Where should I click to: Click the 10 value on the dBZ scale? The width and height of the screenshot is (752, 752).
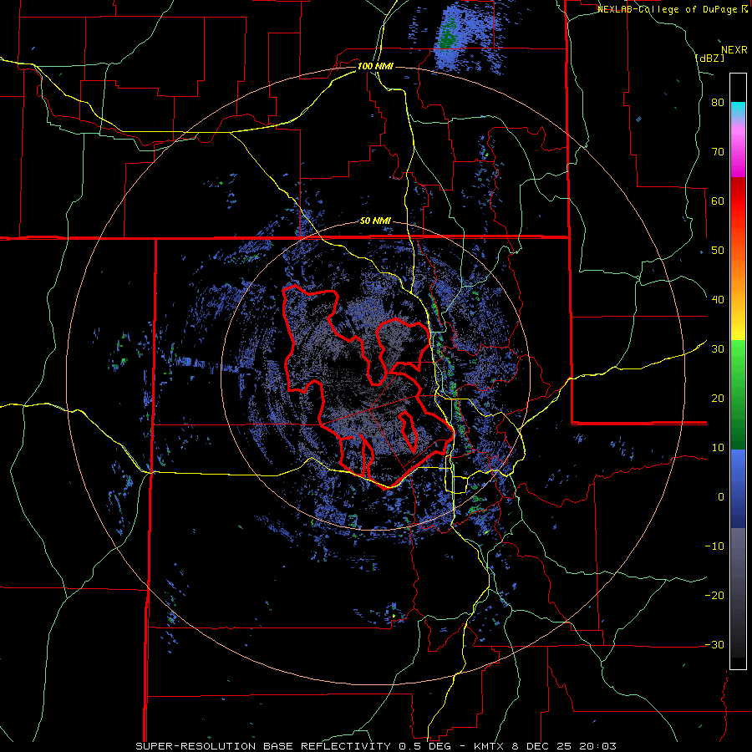tap(718, 448)
